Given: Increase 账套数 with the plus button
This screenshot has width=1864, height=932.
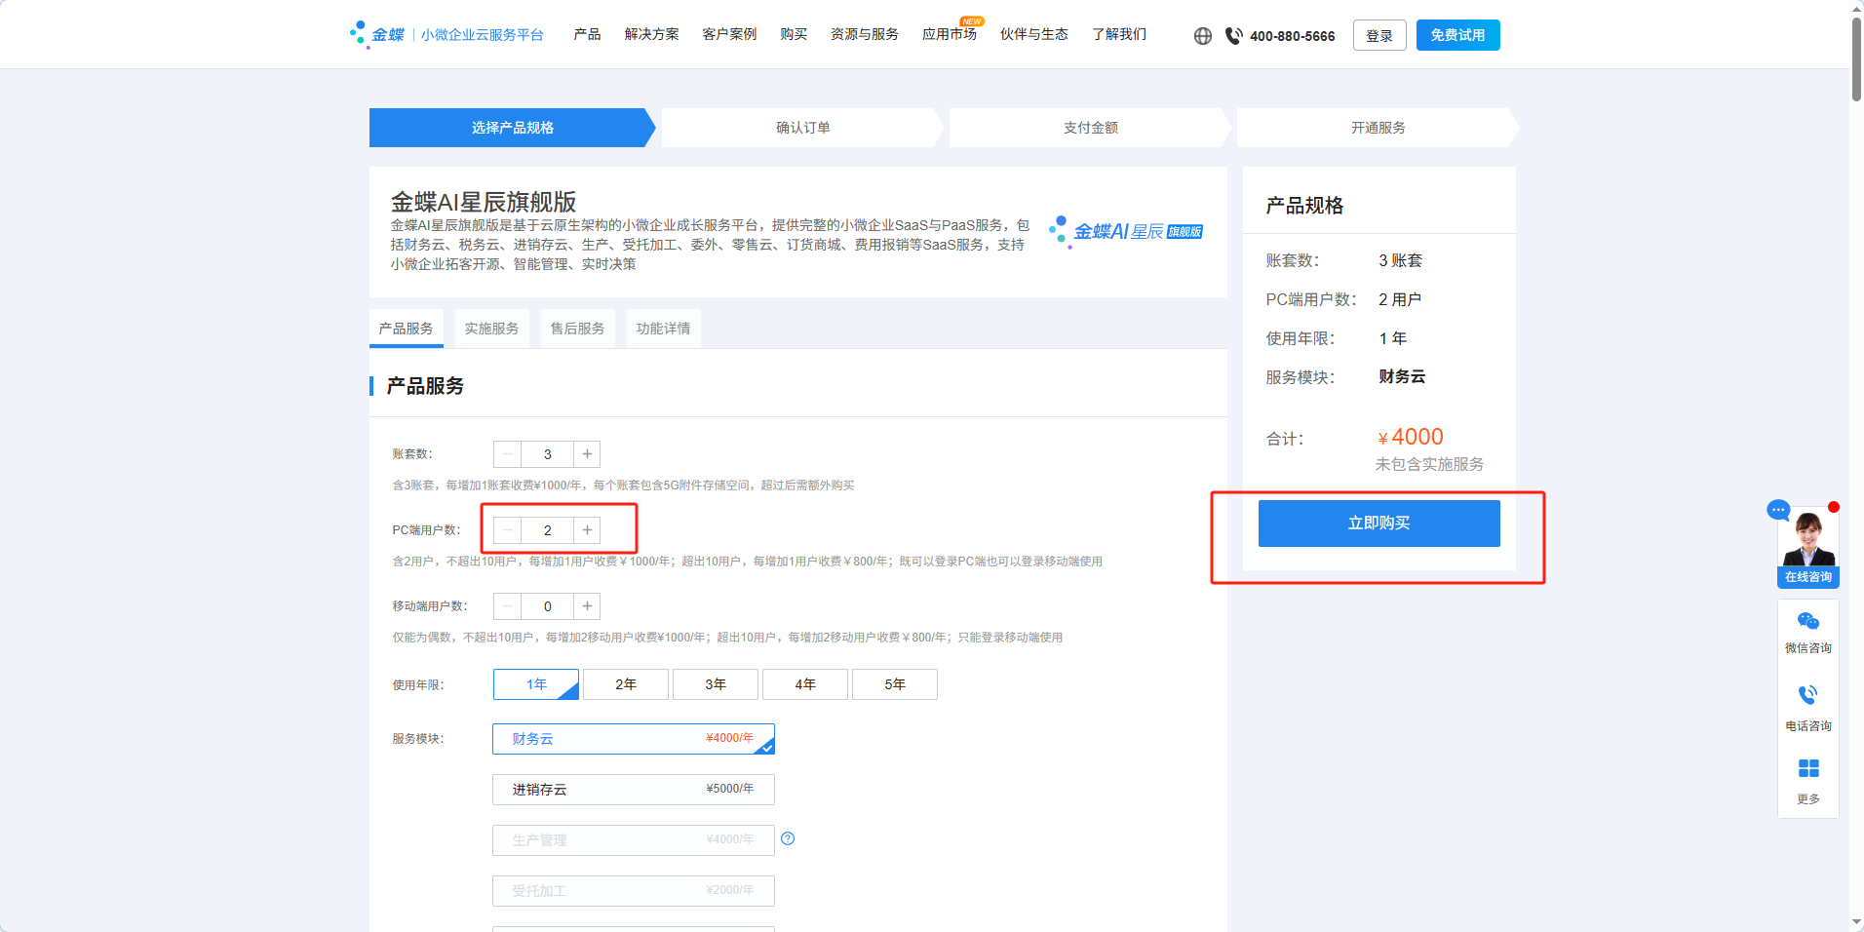Looking at the screenshot, I should click(587, 454).
